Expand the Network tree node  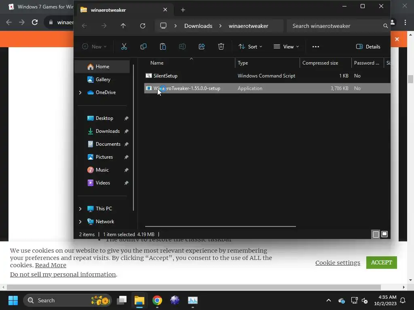click(x=80, y=222)
